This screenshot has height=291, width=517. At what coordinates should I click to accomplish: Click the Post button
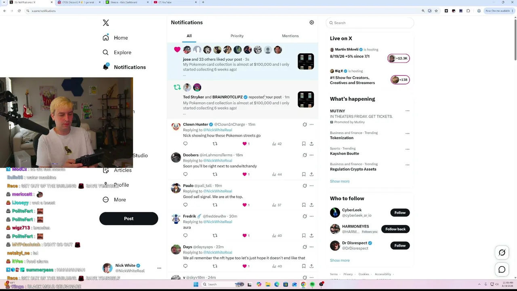pos(128,219)
